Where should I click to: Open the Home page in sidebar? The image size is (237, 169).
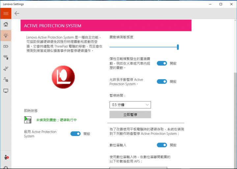[6, 24]
